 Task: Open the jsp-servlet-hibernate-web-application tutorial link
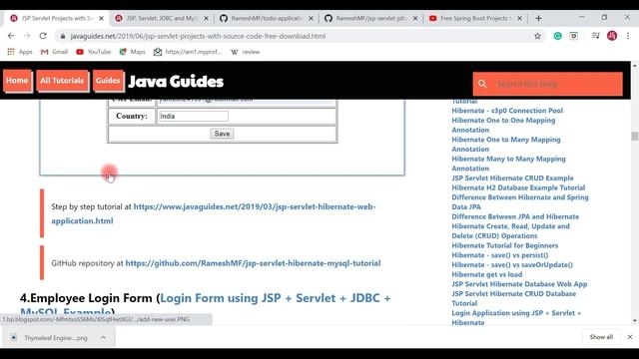(214, 213)
